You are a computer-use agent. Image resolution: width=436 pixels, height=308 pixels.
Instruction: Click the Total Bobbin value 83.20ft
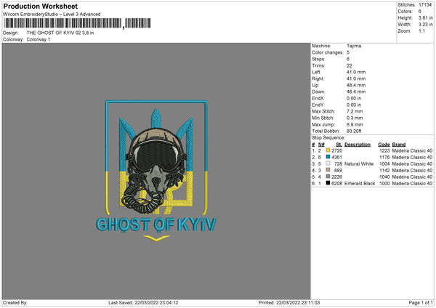click(x=354, y=131)
